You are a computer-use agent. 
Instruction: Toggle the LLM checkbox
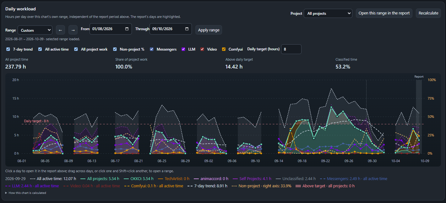pos(183,49)
